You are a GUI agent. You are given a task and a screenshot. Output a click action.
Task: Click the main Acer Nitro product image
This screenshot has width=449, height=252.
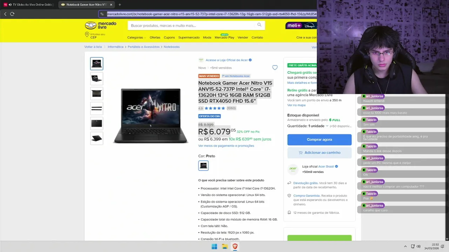pos(151,116)
